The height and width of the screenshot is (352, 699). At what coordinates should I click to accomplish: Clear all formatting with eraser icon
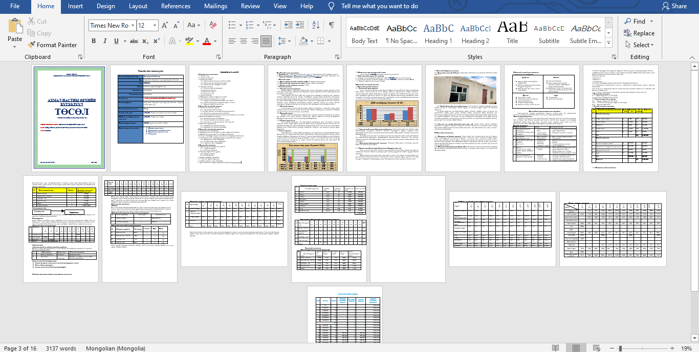[x=214, y=25]
